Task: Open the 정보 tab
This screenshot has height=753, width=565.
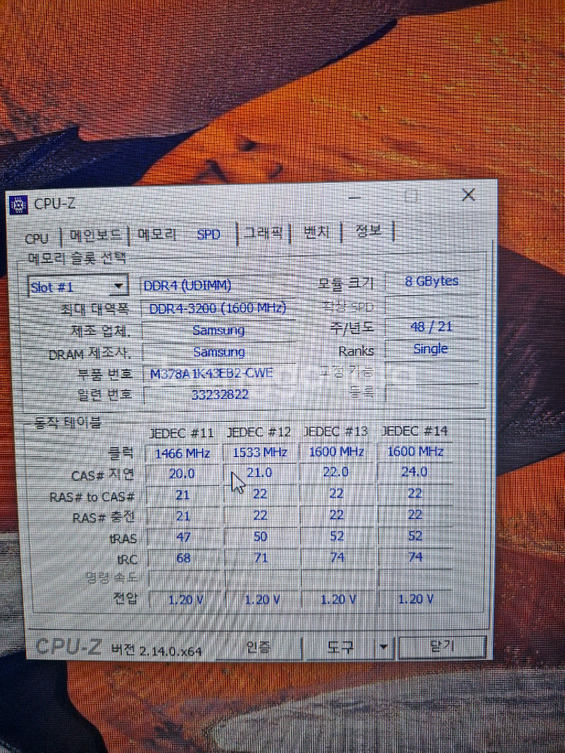Action: pos(368,230)
